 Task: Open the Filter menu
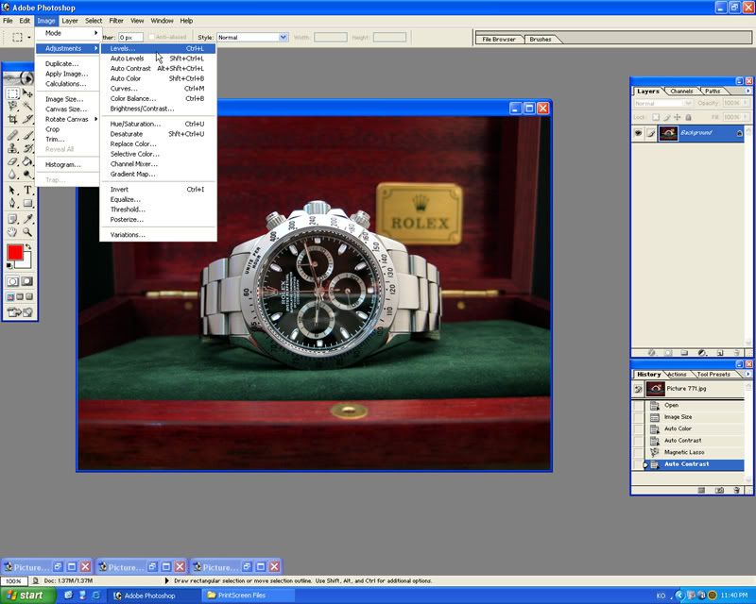pos(116,21)
